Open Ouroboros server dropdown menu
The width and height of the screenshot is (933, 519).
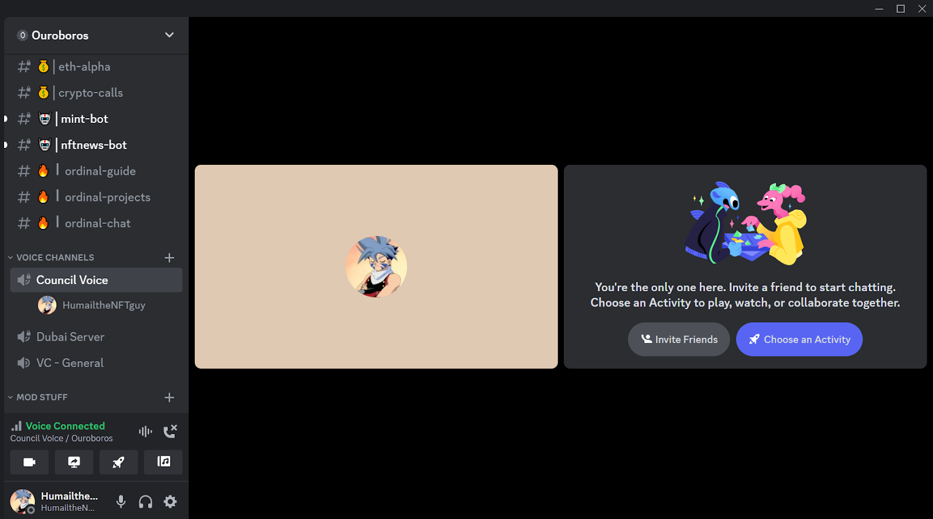click(169, 35)
